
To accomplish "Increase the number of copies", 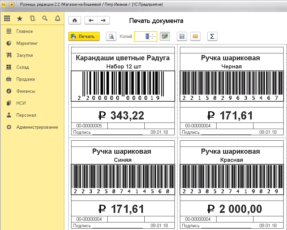I will pos(153,35).
